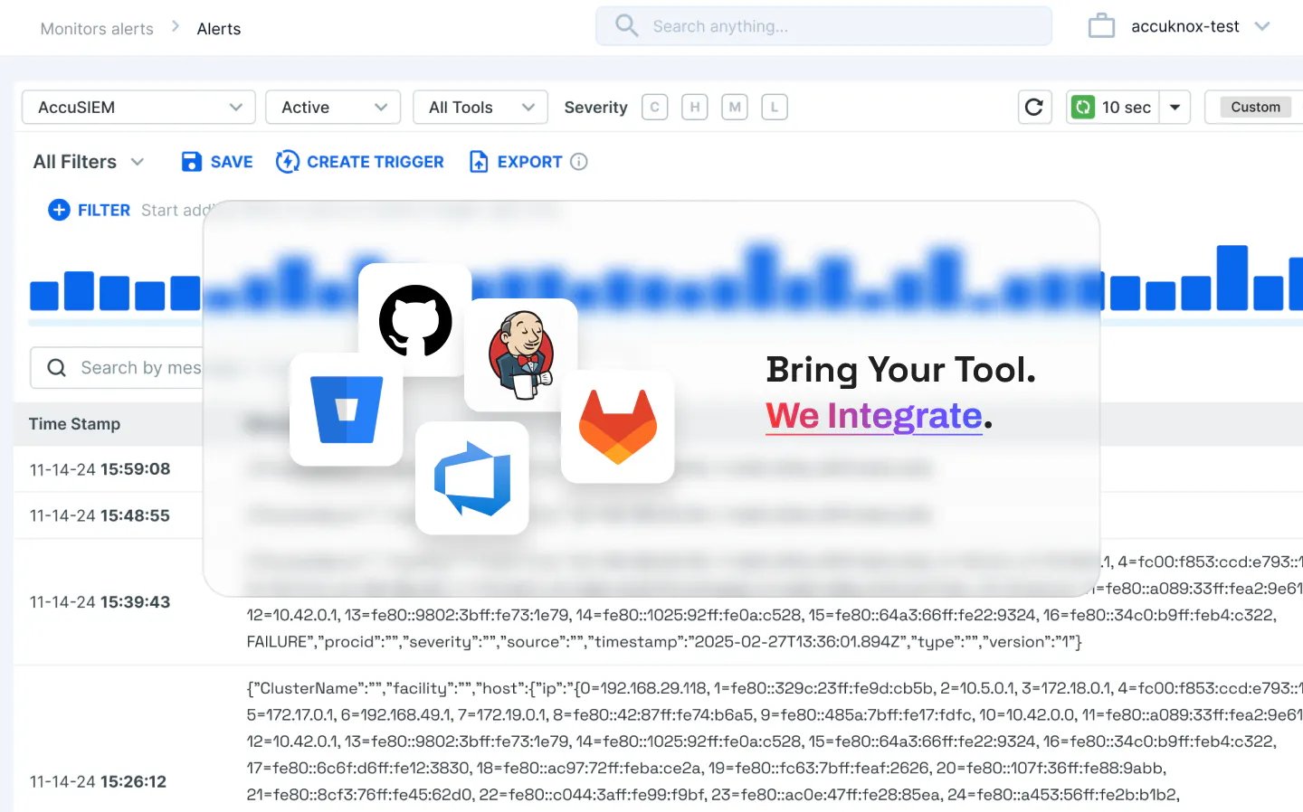Click the 'We Integrate' link text
Viewport: 1303px width, 812px height.
(874, 416)
